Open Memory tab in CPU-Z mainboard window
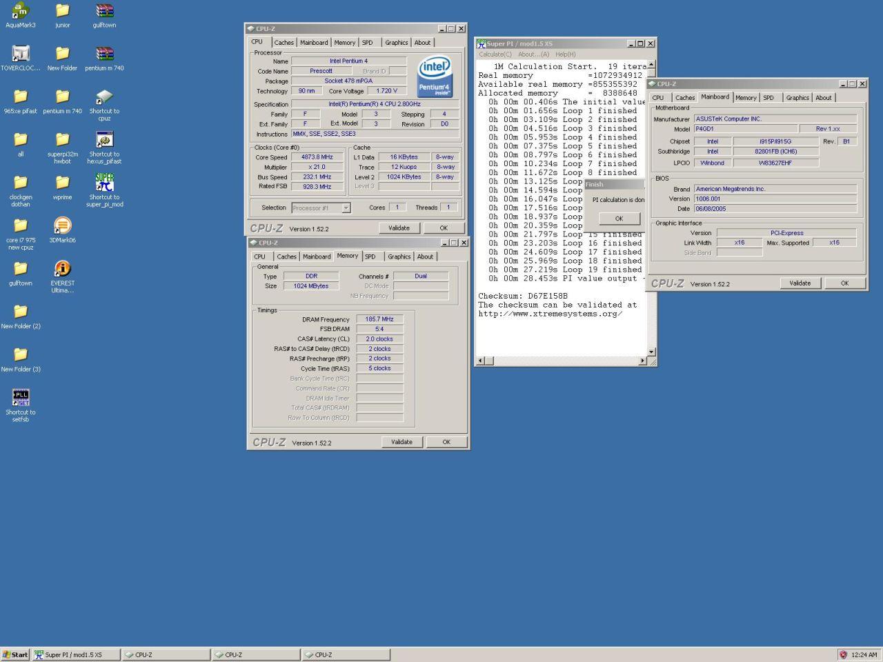 [x=746, y=98]
